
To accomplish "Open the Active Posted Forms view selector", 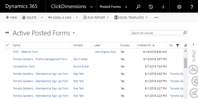I will click(74, 33).
